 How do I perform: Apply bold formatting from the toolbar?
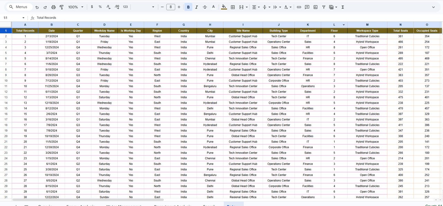tap(188, 7)
